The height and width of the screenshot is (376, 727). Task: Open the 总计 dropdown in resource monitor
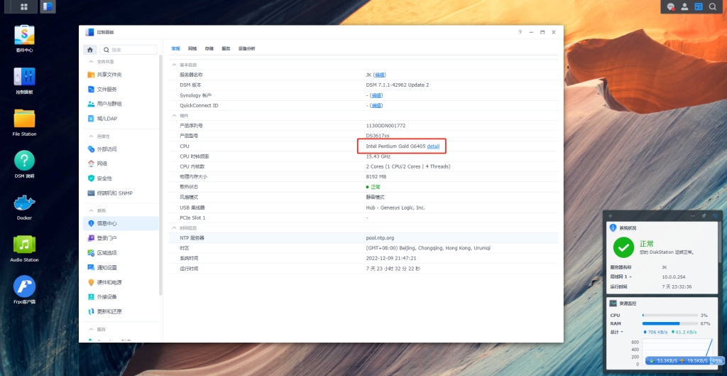(616, 332)
